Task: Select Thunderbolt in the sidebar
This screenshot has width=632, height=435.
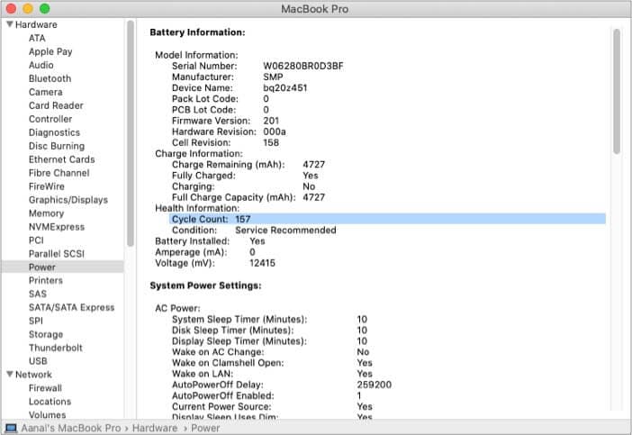Action: (56, 348)
